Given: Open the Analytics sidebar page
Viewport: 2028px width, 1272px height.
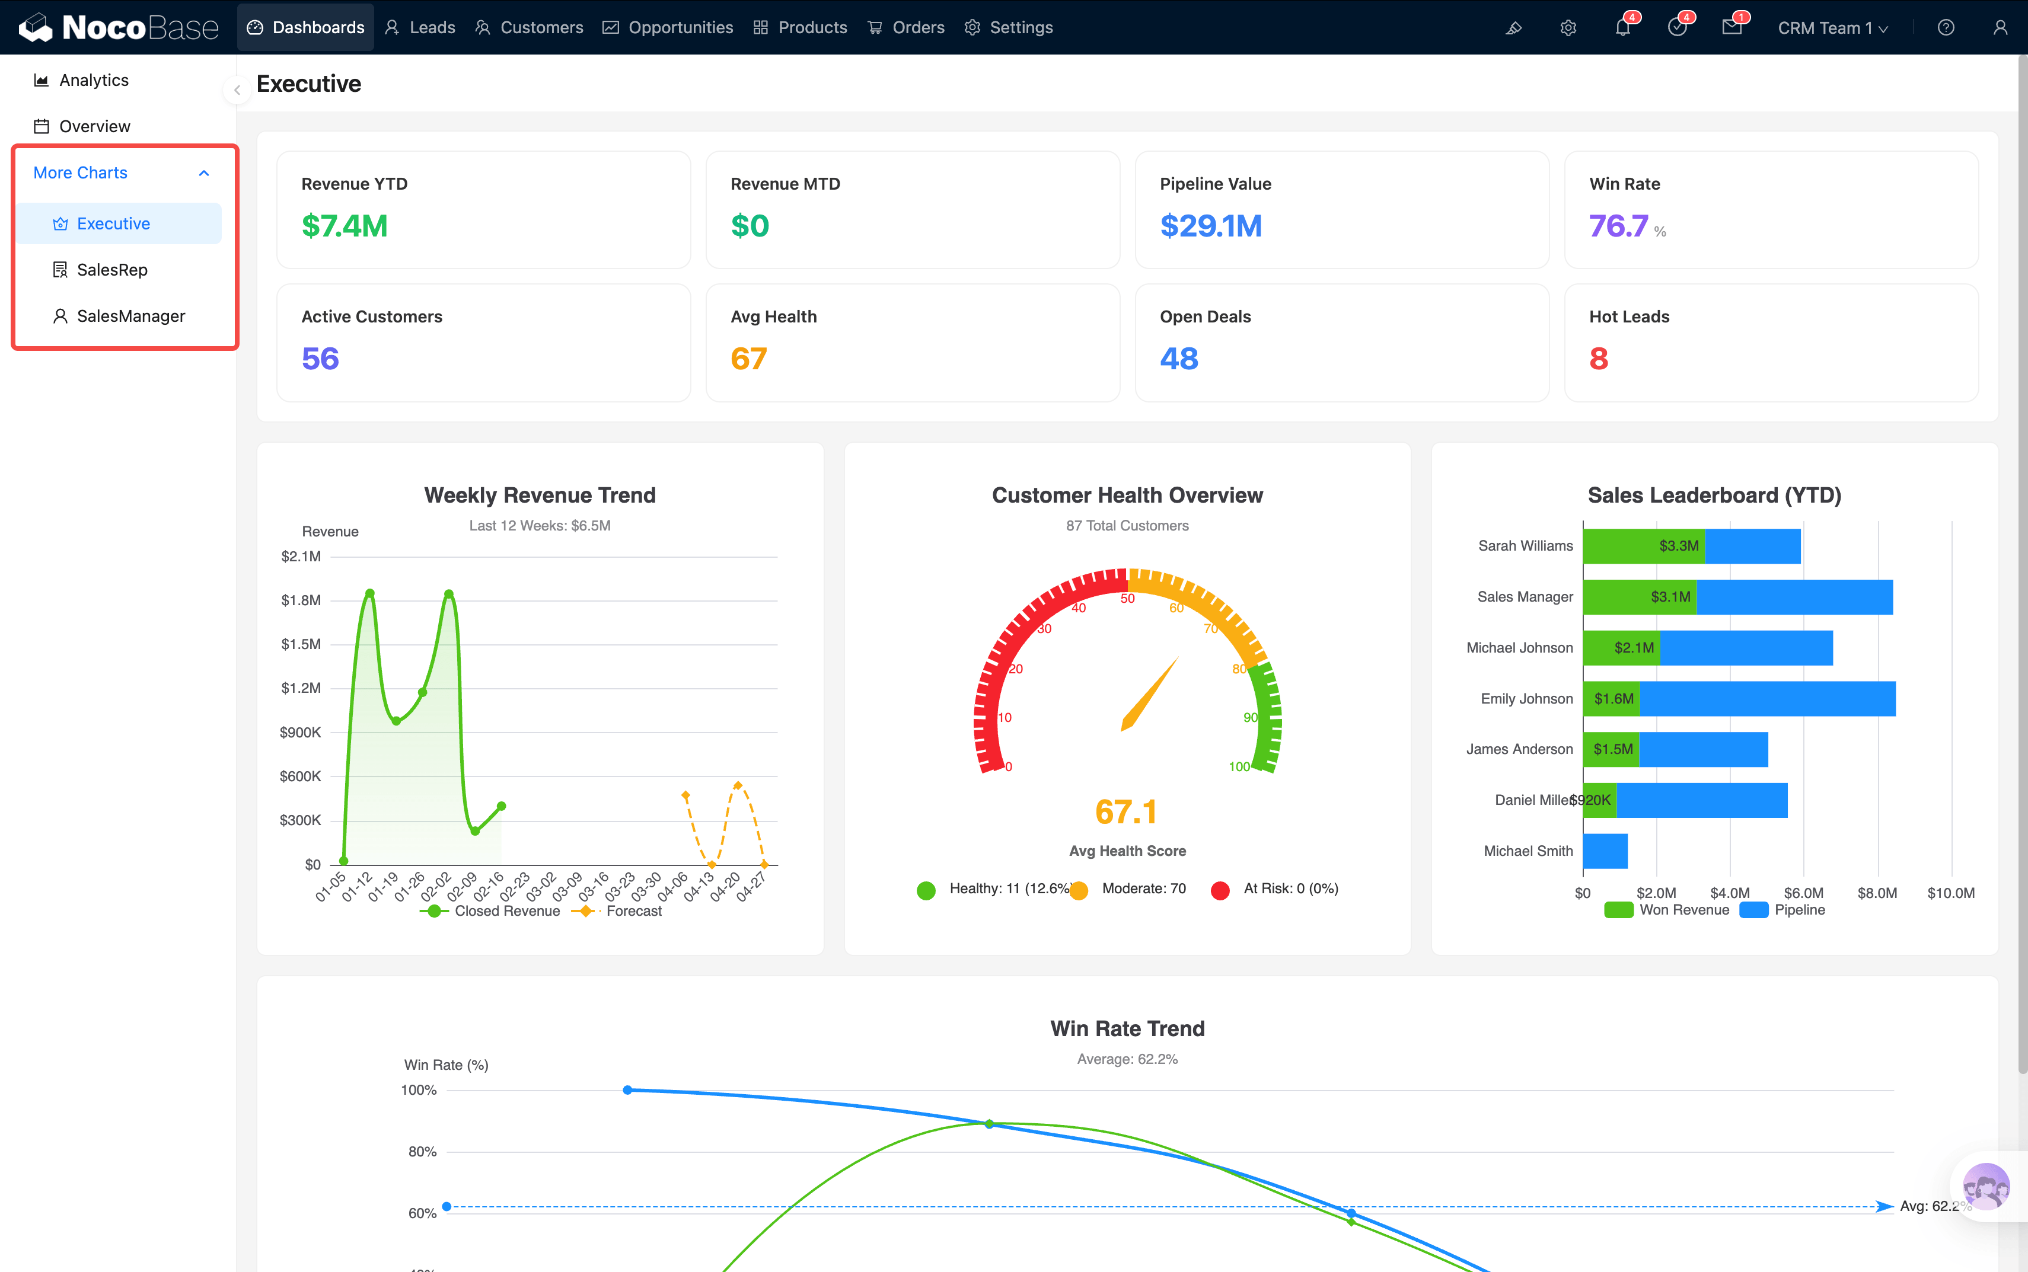Looking at the screenshot, I should (94, 80).
